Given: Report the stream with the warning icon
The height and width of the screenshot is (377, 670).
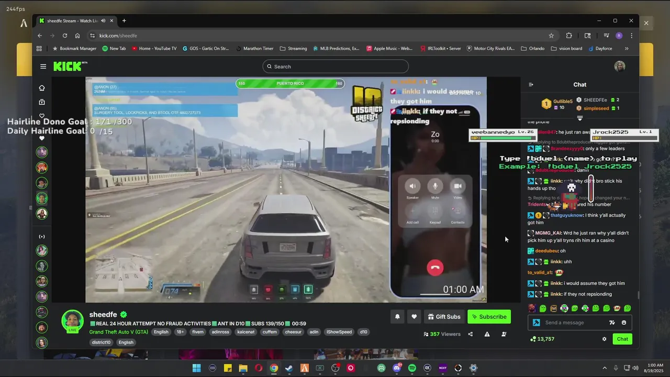Looking at the screenshot, I should [487, 334].
